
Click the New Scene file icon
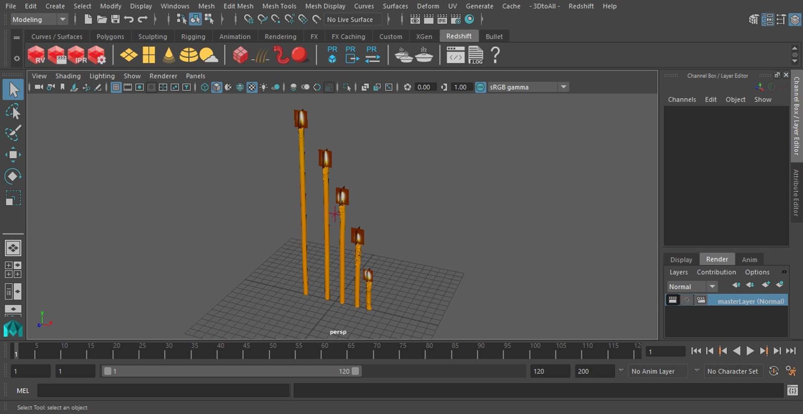88,19
